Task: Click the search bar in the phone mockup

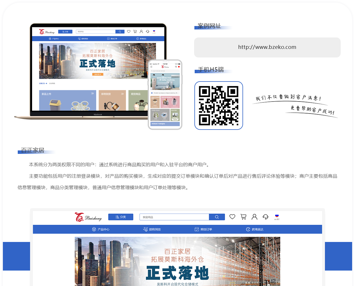Action: (165, 71)
